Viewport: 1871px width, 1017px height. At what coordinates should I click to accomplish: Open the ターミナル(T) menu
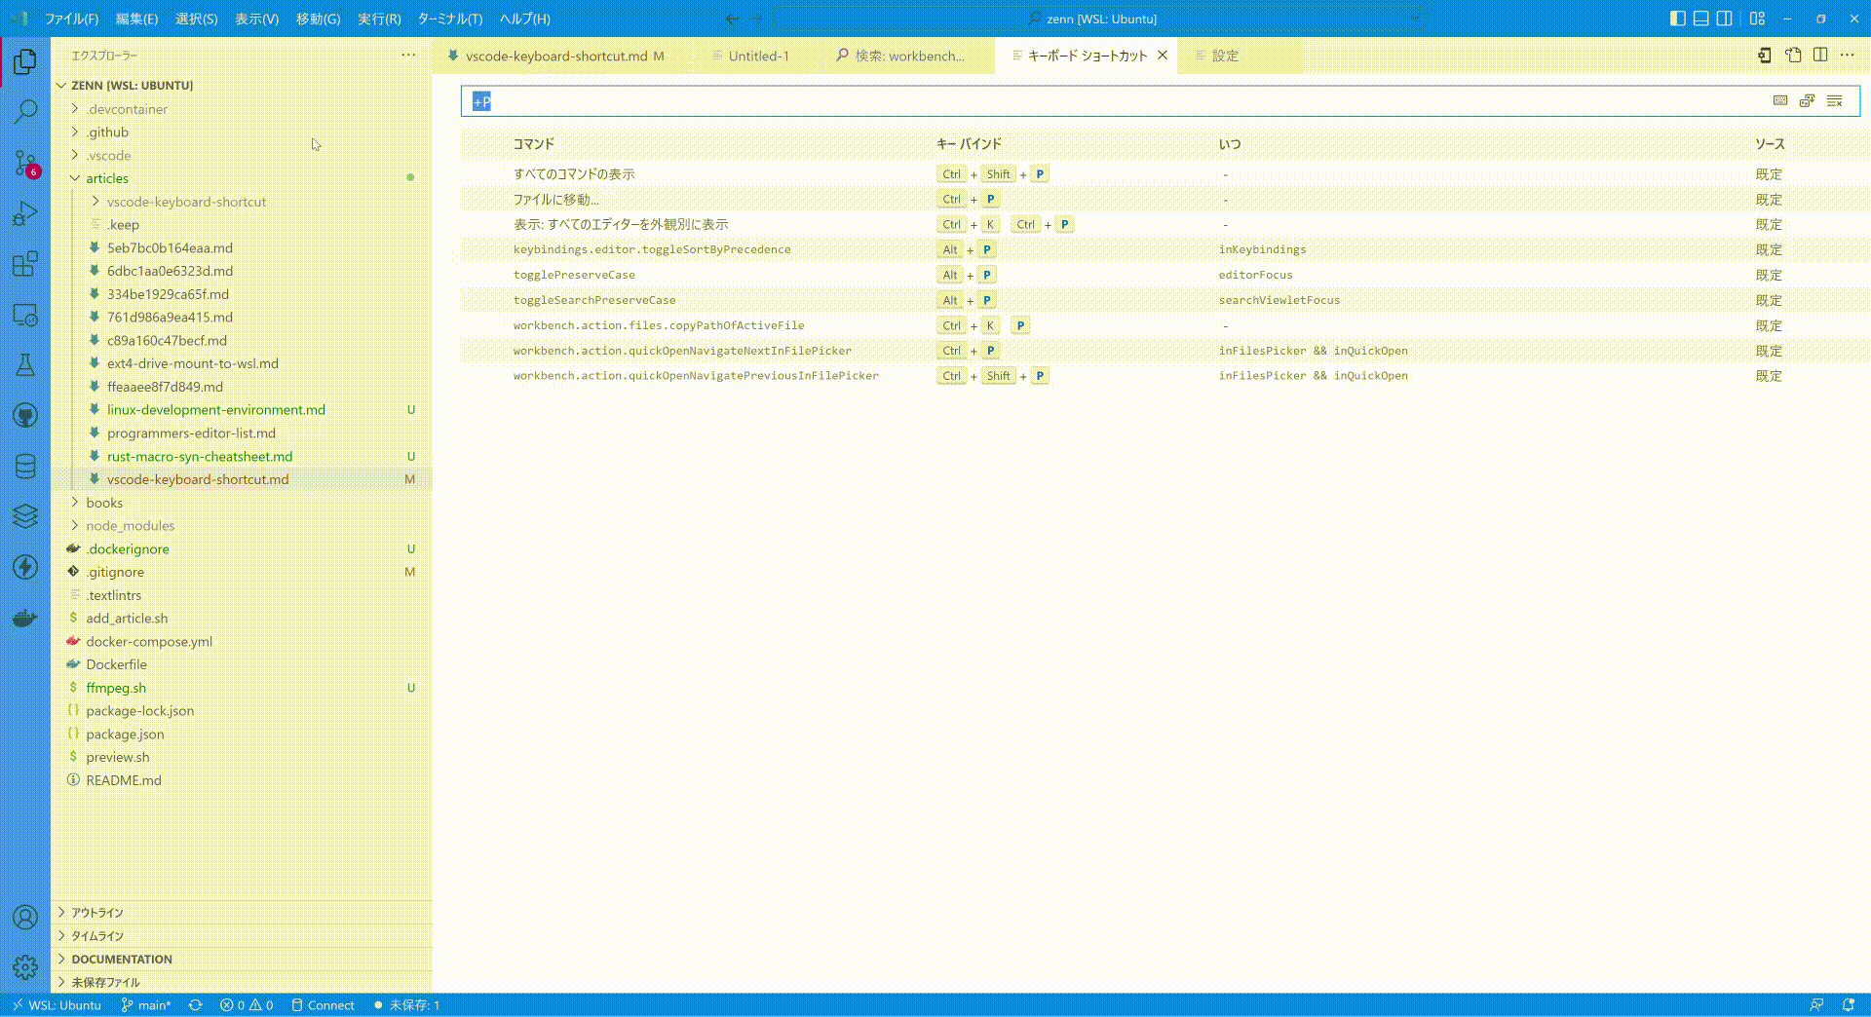450,19
